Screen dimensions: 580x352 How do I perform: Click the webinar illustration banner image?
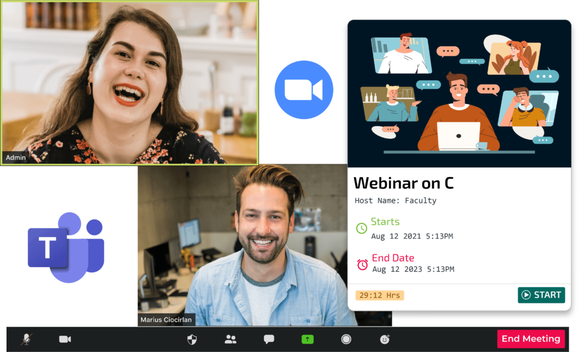459,93
